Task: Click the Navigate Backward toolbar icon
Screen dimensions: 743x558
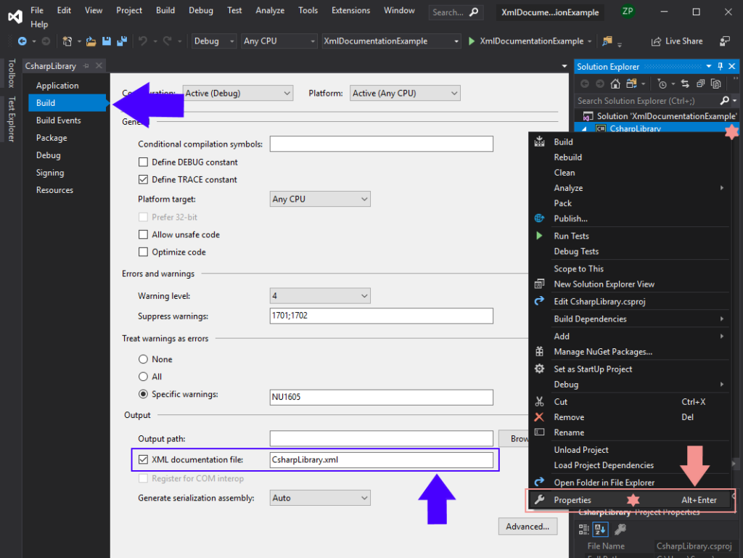Action: pyautogui.click(x=22, y=41)
